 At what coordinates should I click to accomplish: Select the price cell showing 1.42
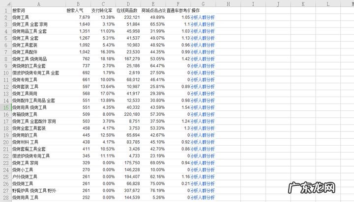tap(178, 59)
